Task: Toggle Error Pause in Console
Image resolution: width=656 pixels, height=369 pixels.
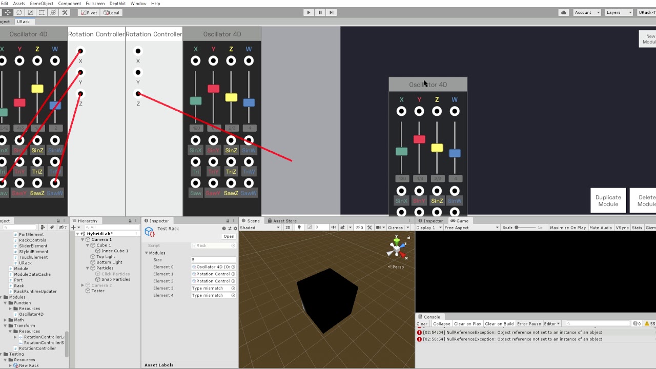Action: pos(529,324)
